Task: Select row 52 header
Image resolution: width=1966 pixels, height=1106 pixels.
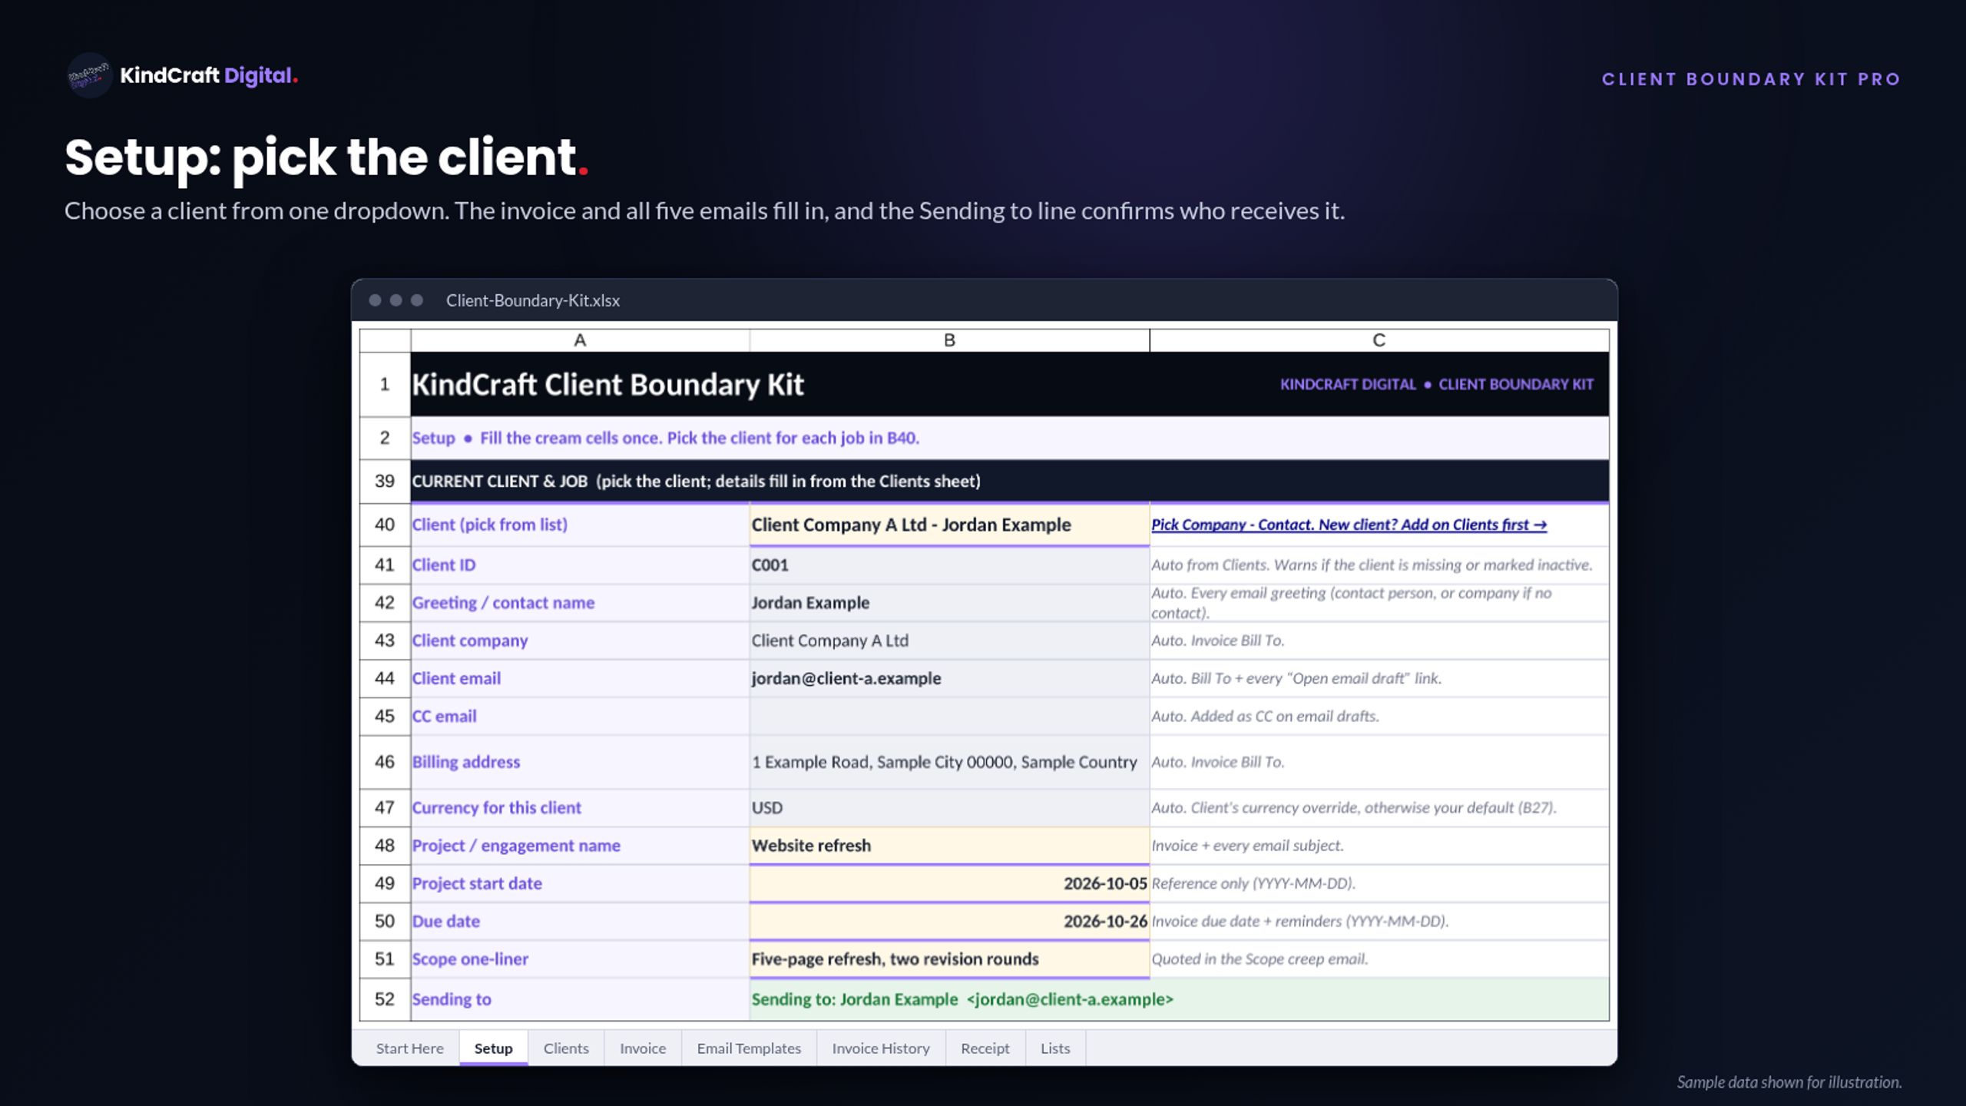Action: [385, 998]
